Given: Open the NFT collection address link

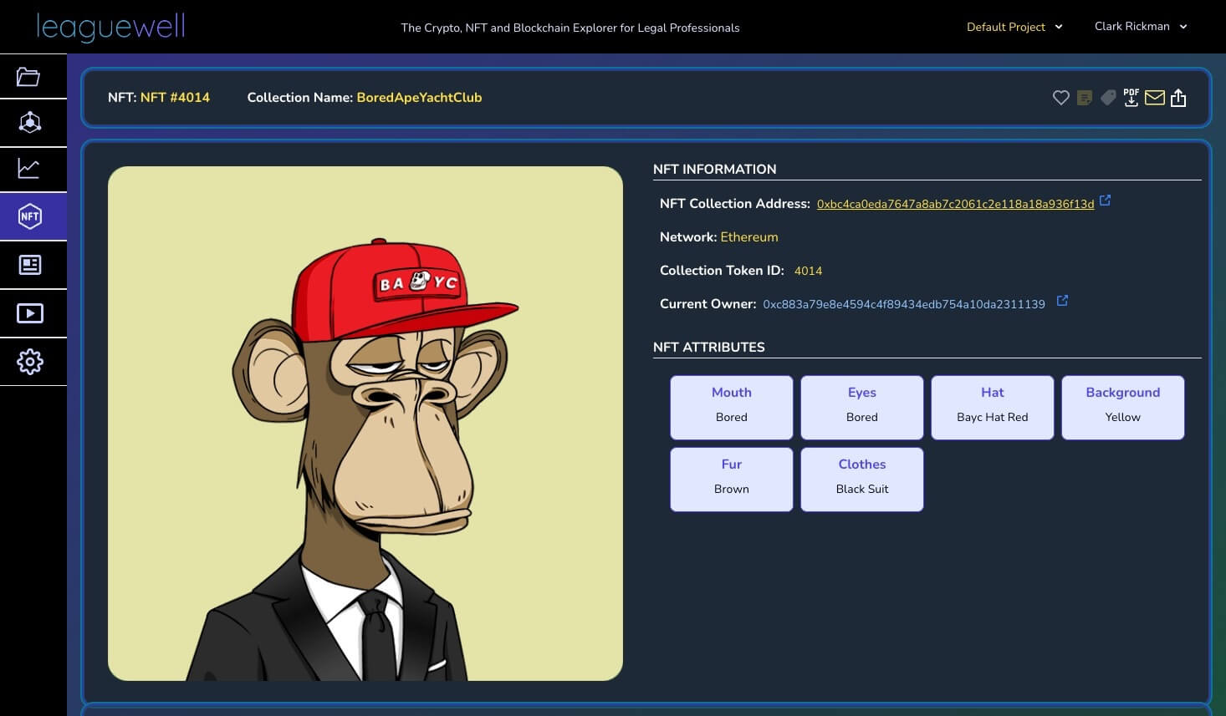Looking at the screenshot, I should point(955,204).
